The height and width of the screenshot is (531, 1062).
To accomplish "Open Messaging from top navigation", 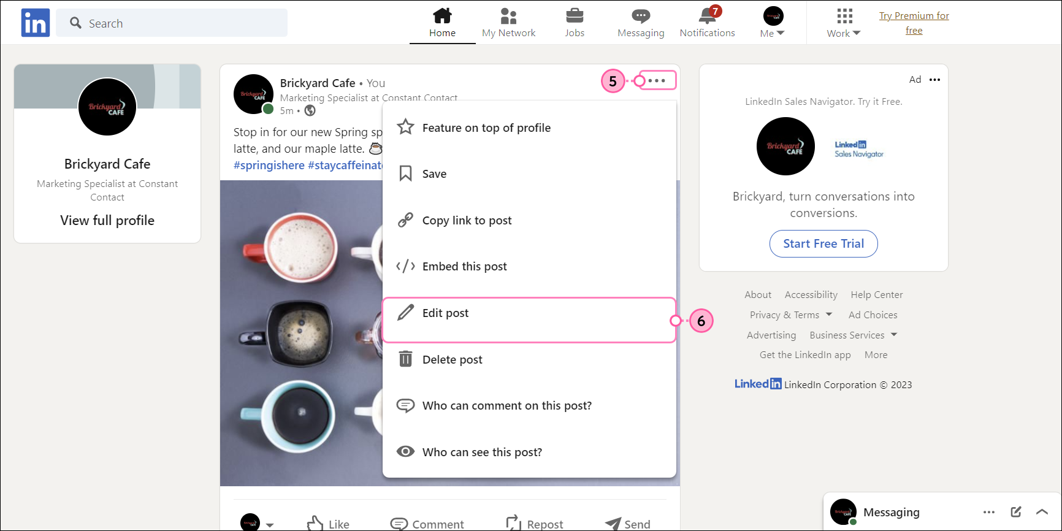I will tap(641, 23).
